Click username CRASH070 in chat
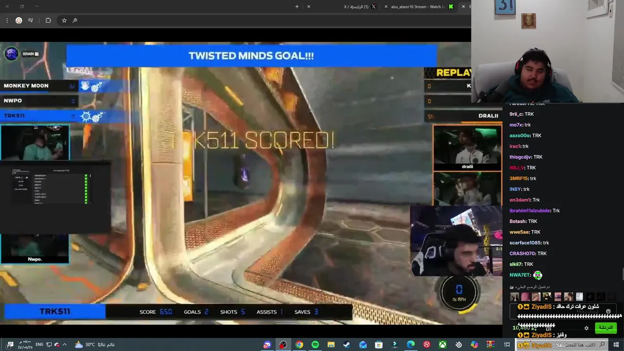 click(x=522, y=253)
